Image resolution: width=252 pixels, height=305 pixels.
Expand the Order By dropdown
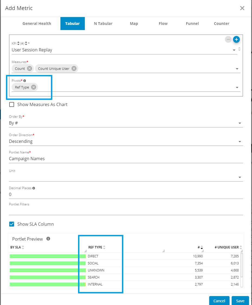click(240, 123)
